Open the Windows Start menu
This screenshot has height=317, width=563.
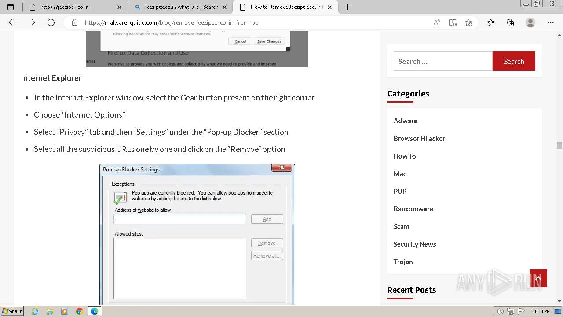pos(12,311)
